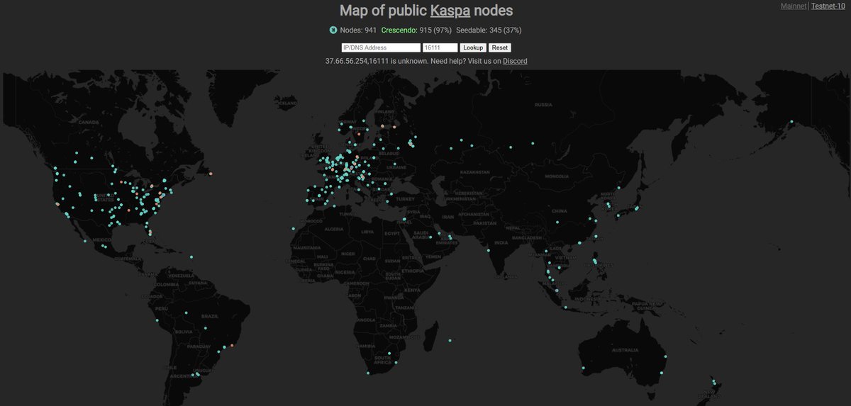This screenshot has height=406, width=851.
Task: Click the Kaspa logo icon beside Nodes count
Action: [333, 30]
